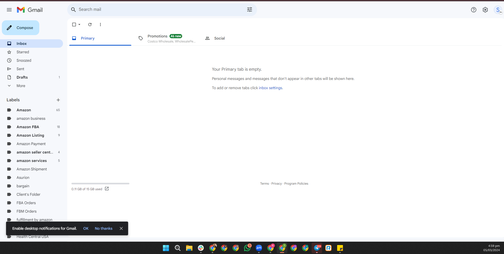The image size is (504, 254).
Task: Click the search magnifier icon
Action: click(73, 9)
